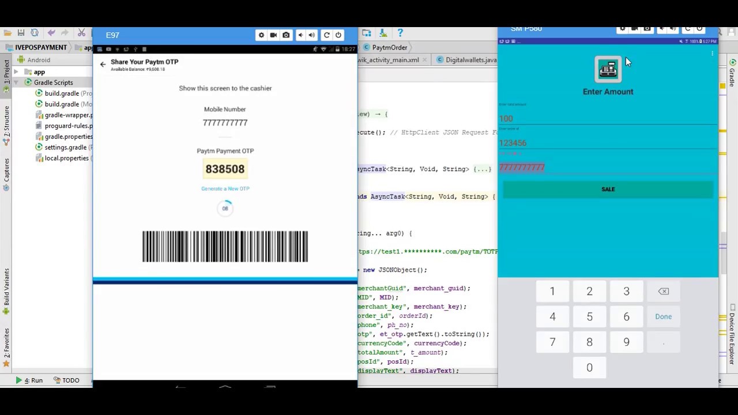Click the phone number field 7777777777

[x=608, y=167]
